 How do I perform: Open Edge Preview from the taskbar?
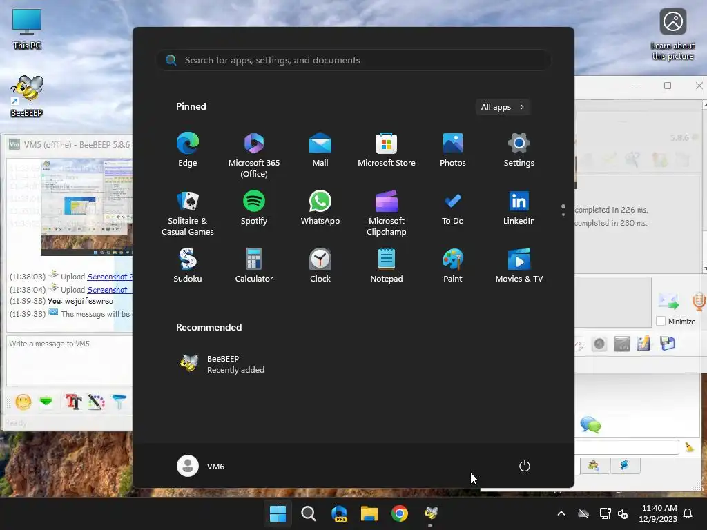pos(339,513)
